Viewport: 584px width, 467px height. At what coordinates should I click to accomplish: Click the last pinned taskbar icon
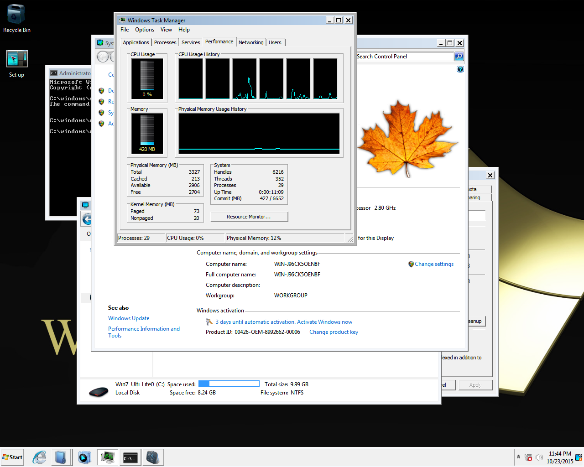point(153,457)
